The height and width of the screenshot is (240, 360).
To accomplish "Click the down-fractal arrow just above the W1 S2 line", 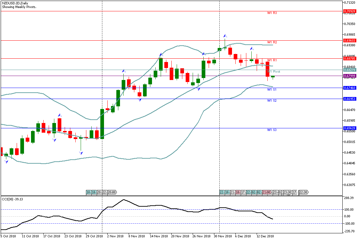I will point(140,100).
